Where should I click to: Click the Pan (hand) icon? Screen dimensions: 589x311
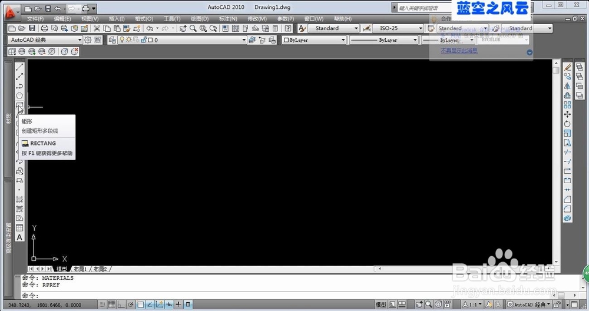coord(183,28)
